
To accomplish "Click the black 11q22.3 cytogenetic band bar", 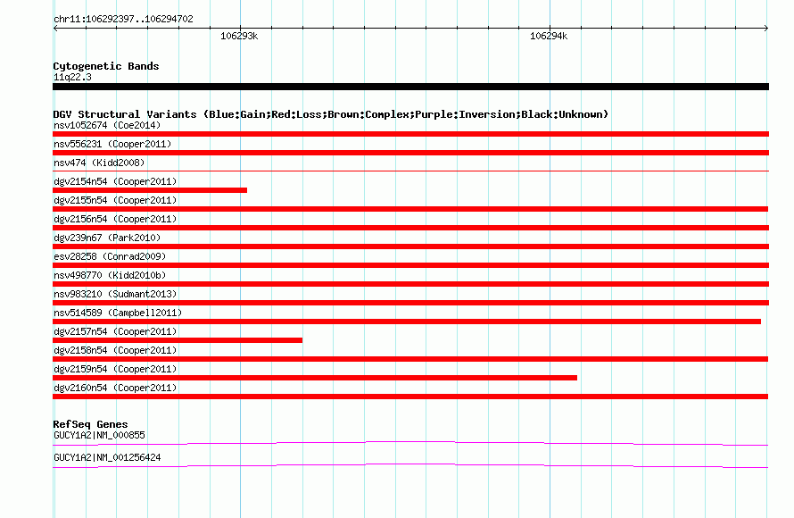I will click(410, 87).
